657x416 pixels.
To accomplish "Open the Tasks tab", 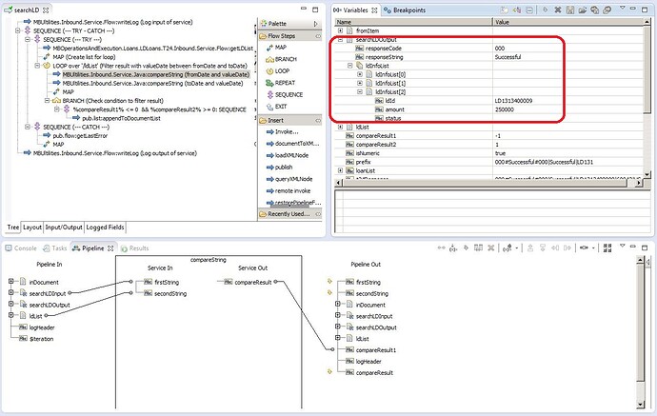I will 55,248.
